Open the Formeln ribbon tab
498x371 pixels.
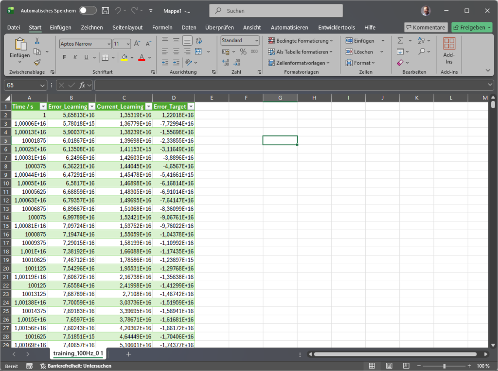coord(162,28)
